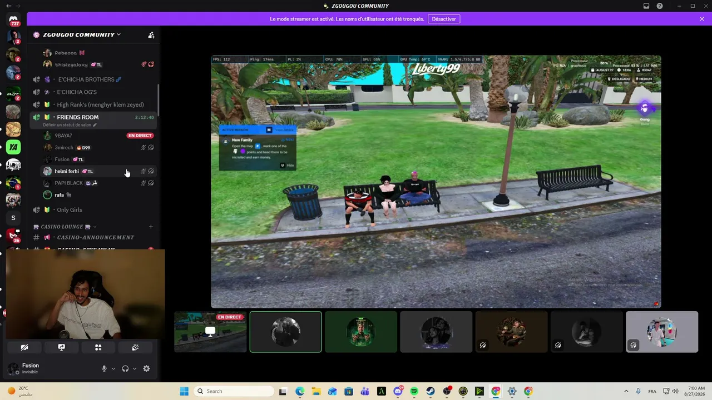The height and width of the screenshot is (400, 712).
Task: Open the server with letter S icon
Action: point(13,218)
